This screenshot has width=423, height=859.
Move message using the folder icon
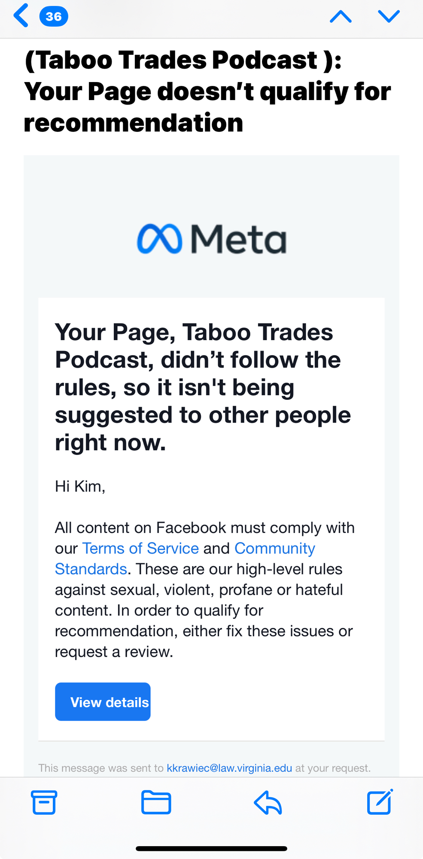click(156, 802)
